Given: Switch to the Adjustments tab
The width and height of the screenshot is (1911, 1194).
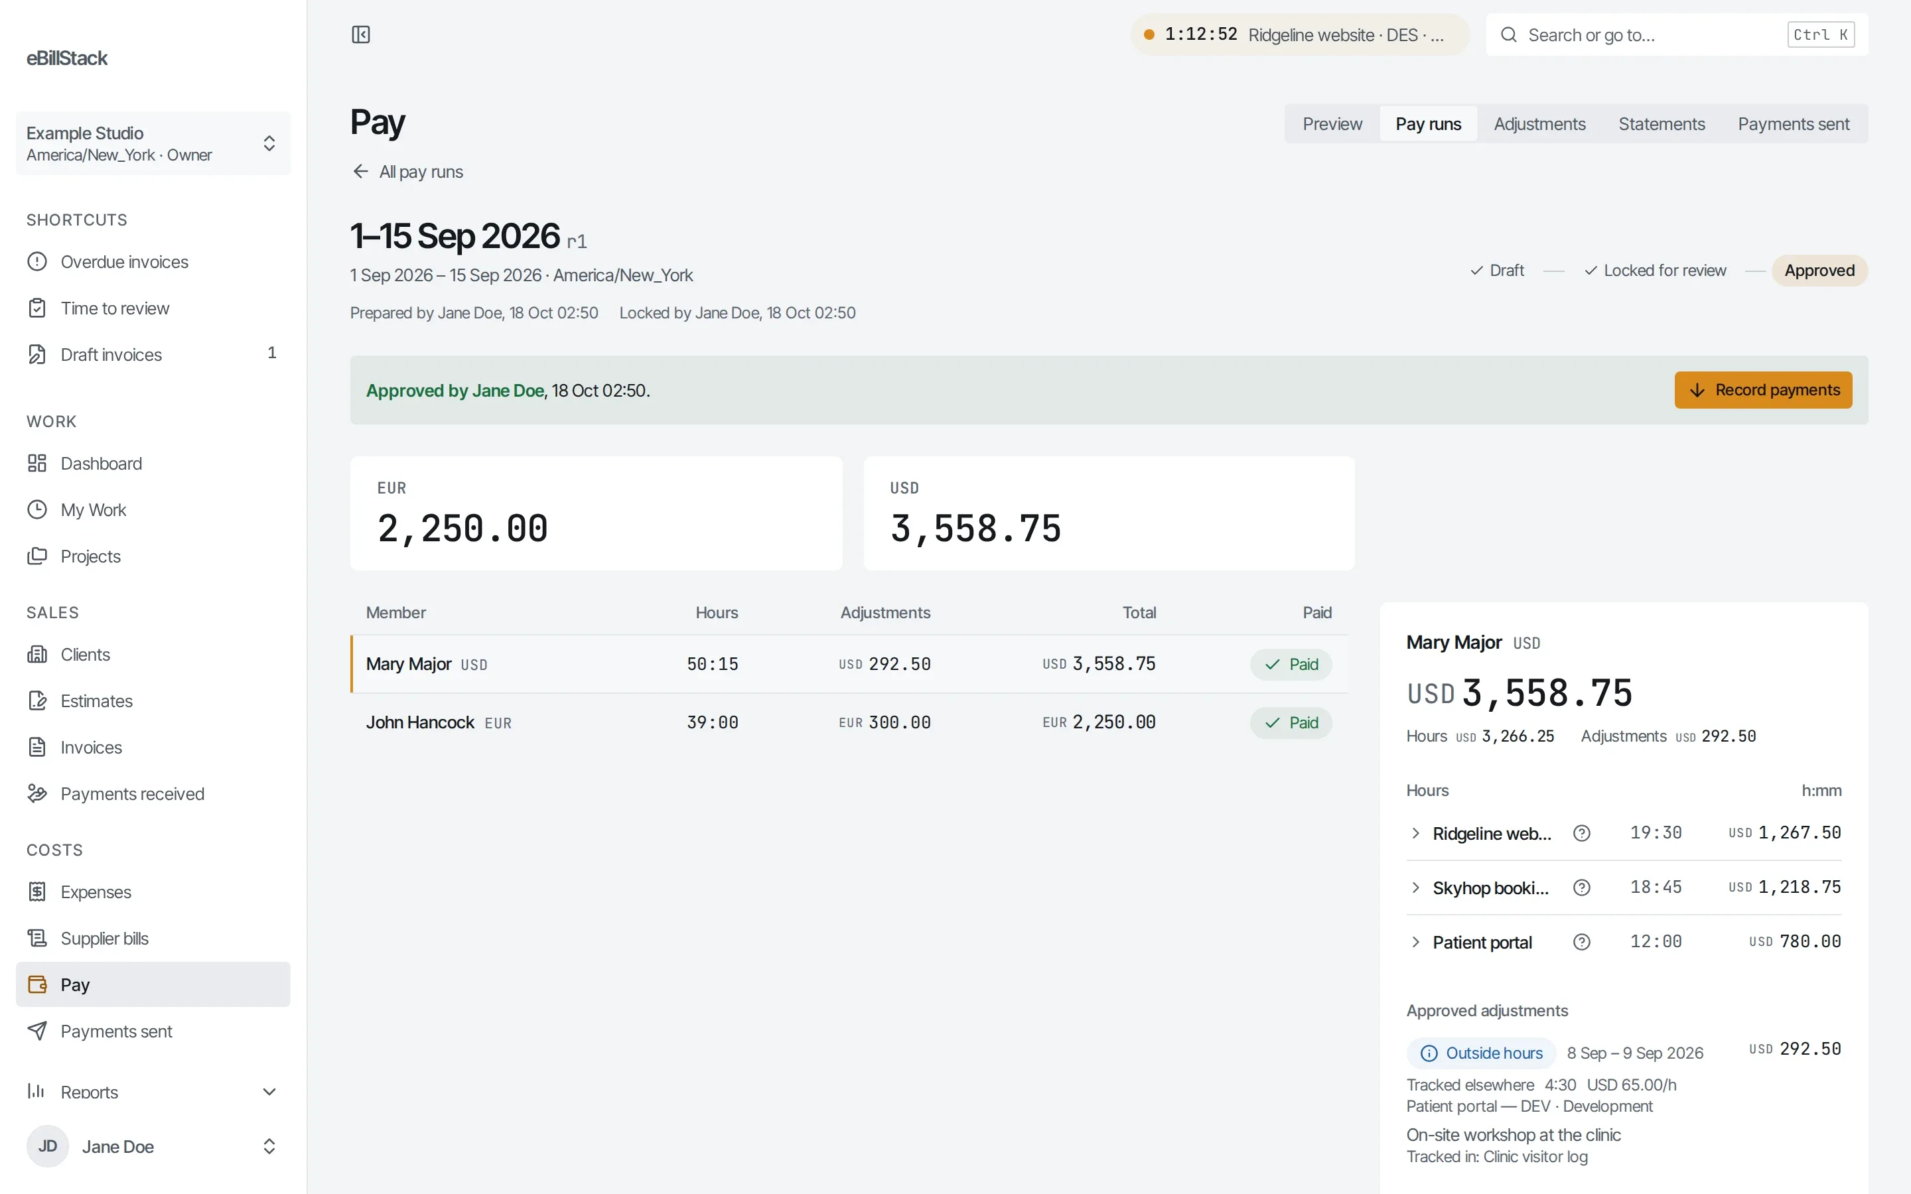Looking at the screenshot, I should pyautogui.click(x=1539, y=124).
